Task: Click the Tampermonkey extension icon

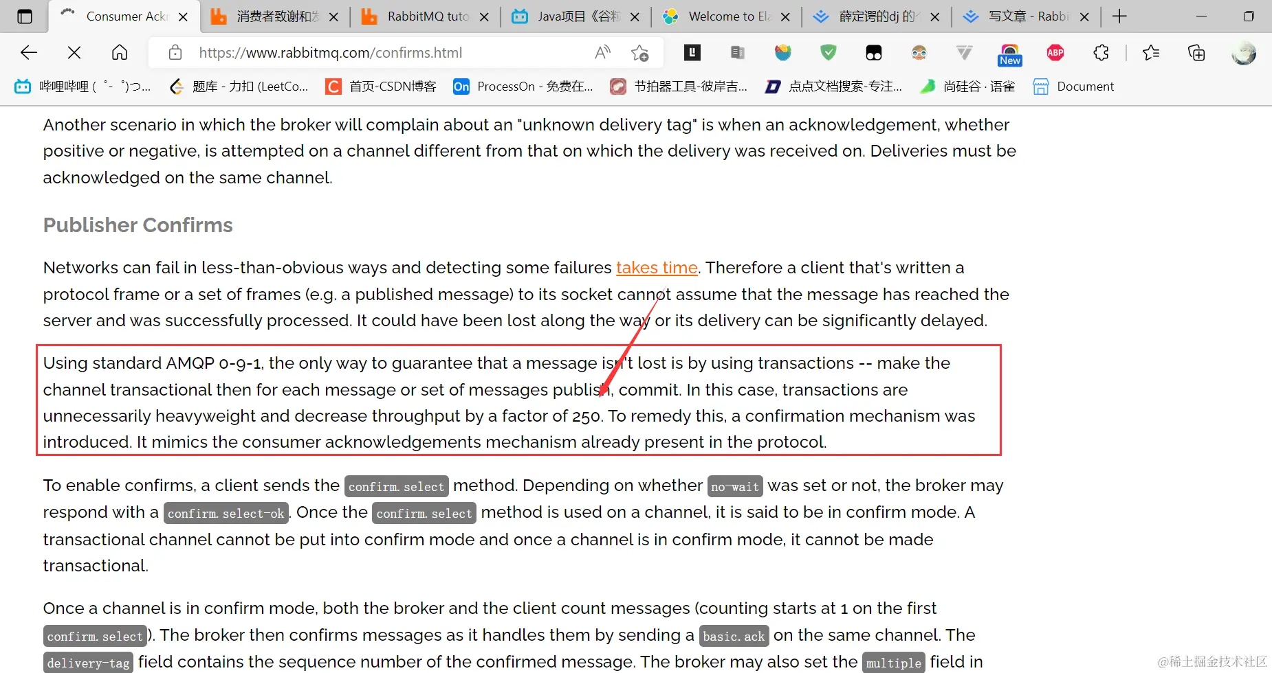Action: [x=874, y=53]
